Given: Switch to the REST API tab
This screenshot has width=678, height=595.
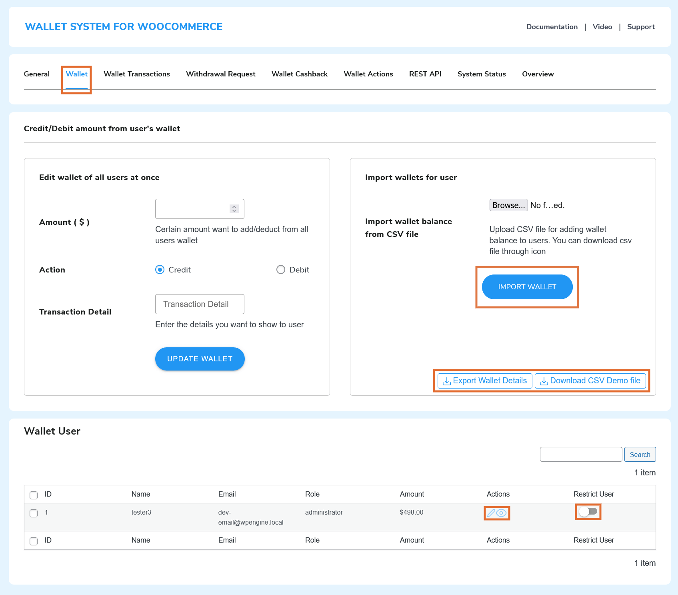Looking at the screenshot, I should pyautogui.click(x=425, y=74).
